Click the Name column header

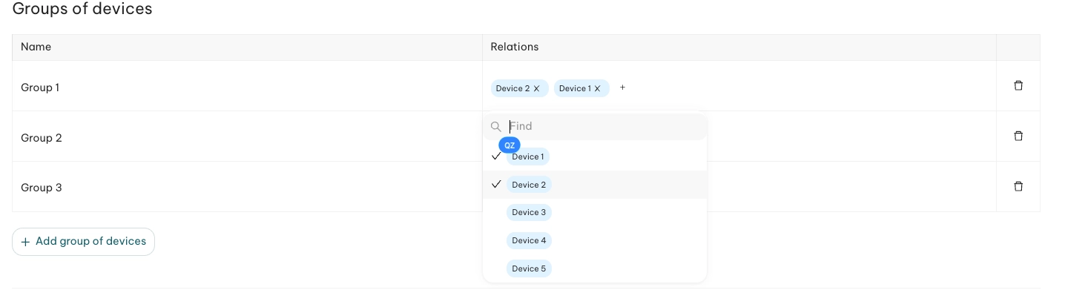pos(247,47)
